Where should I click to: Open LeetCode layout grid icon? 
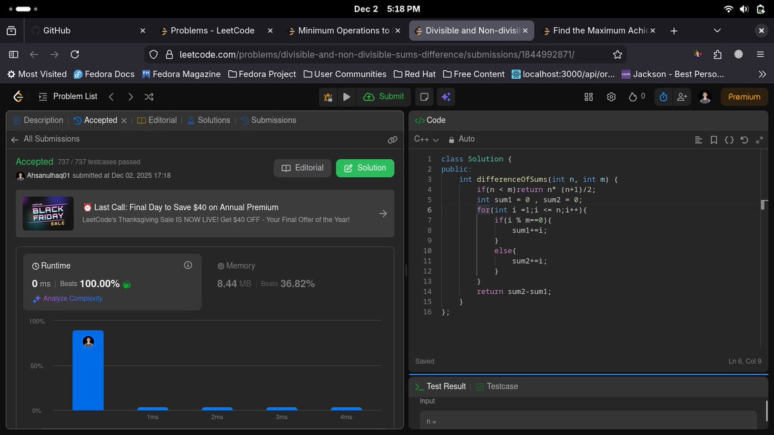pos(588,97)
